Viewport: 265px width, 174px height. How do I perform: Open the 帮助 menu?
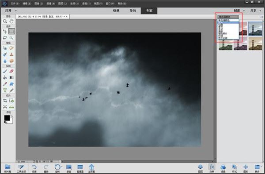122,4
